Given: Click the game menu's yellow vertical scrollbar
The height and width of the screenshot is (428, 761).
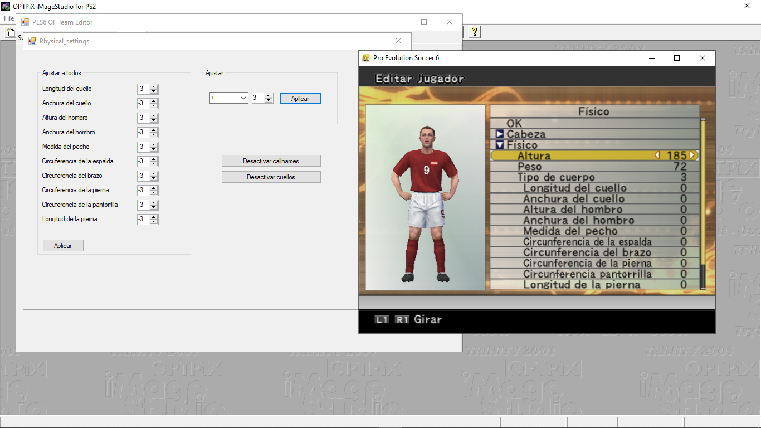Looking at the screenshot, I should coord(703,203).
